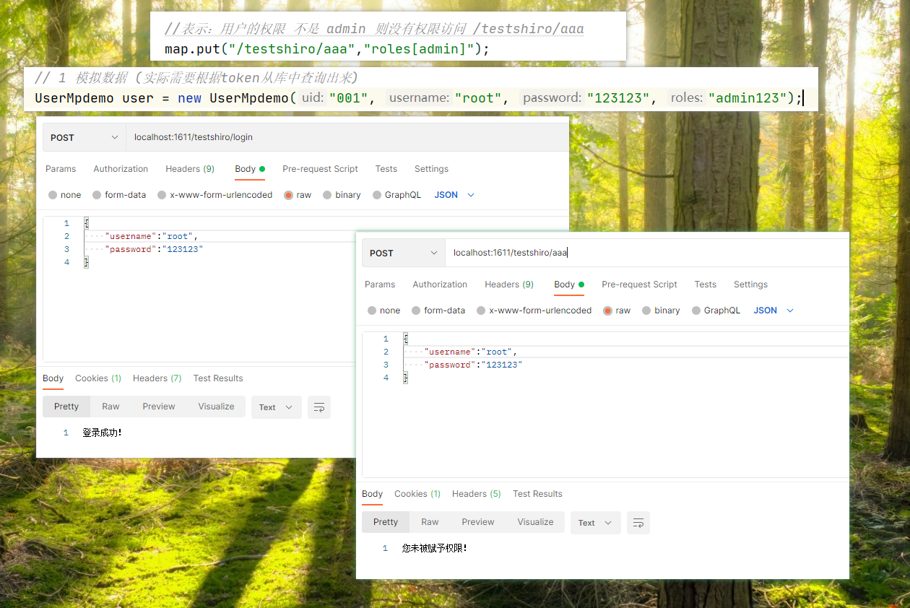Switch to Pretty view in login response
This screenshot has width=910, height=608.
(x=66, y=407)
